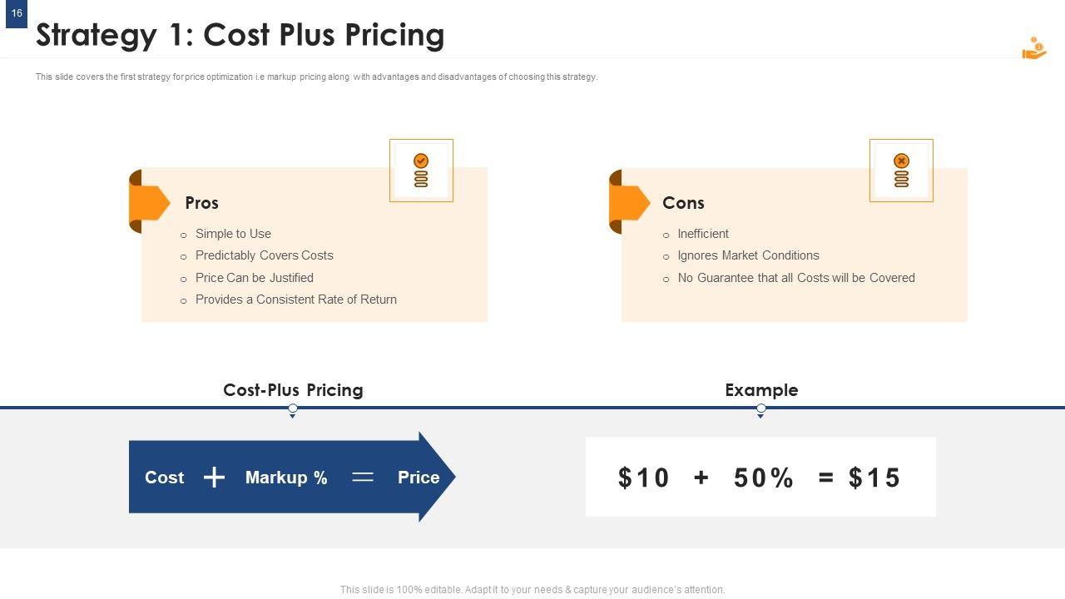
Task: Click the equals sign before Price
Action: pos(363,477)
